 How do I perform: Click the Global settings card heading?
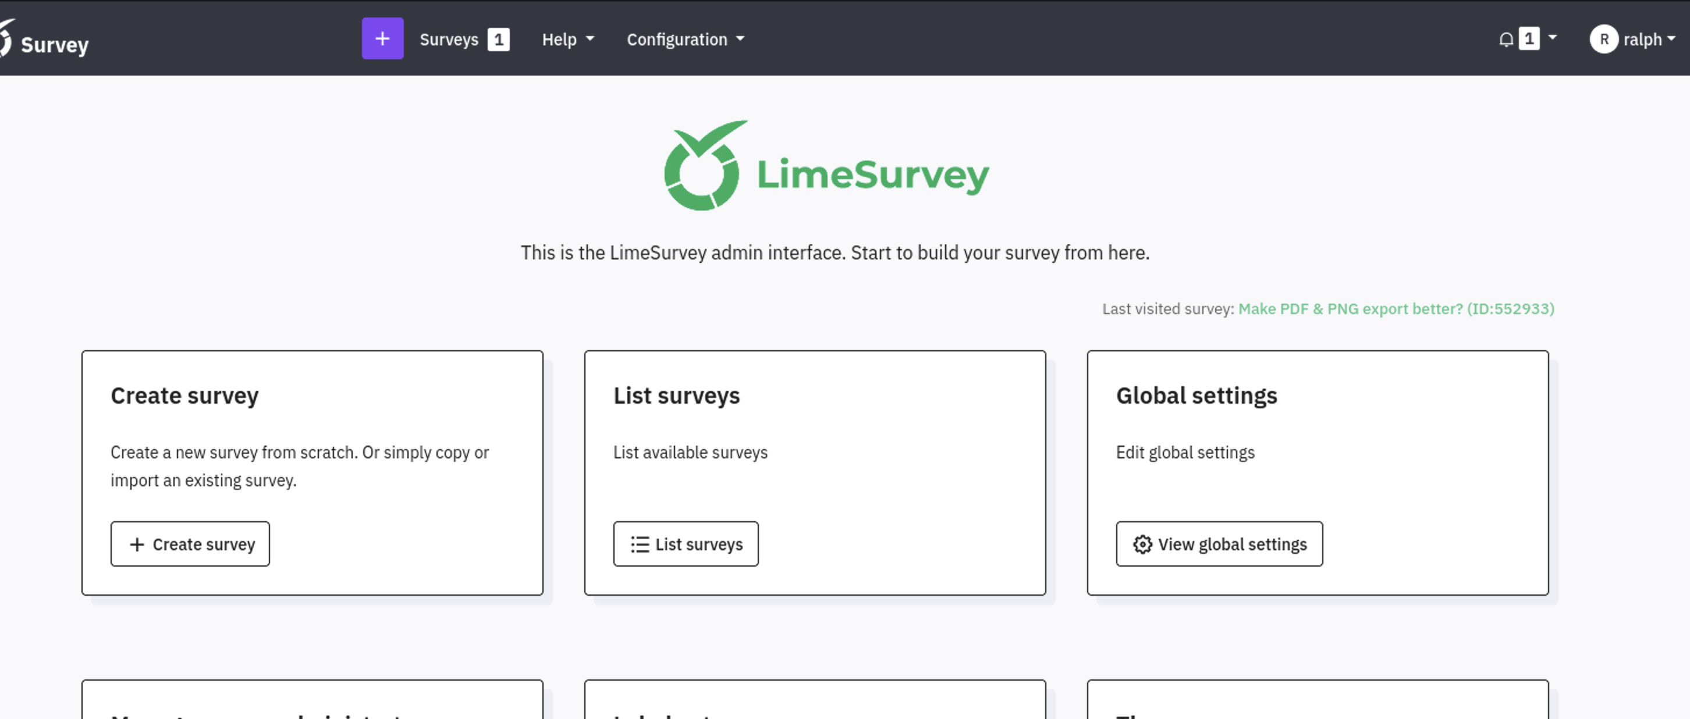pyautogui.click(x=1197, y=396)
